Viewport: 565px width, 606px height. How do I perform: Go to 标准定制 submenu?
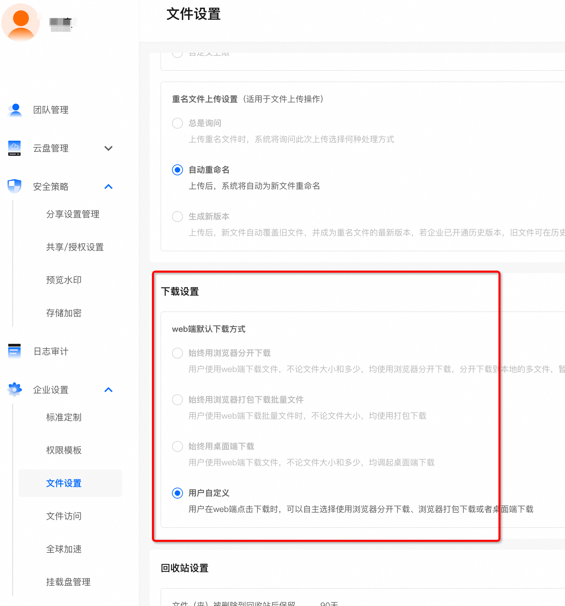point(64,417)
